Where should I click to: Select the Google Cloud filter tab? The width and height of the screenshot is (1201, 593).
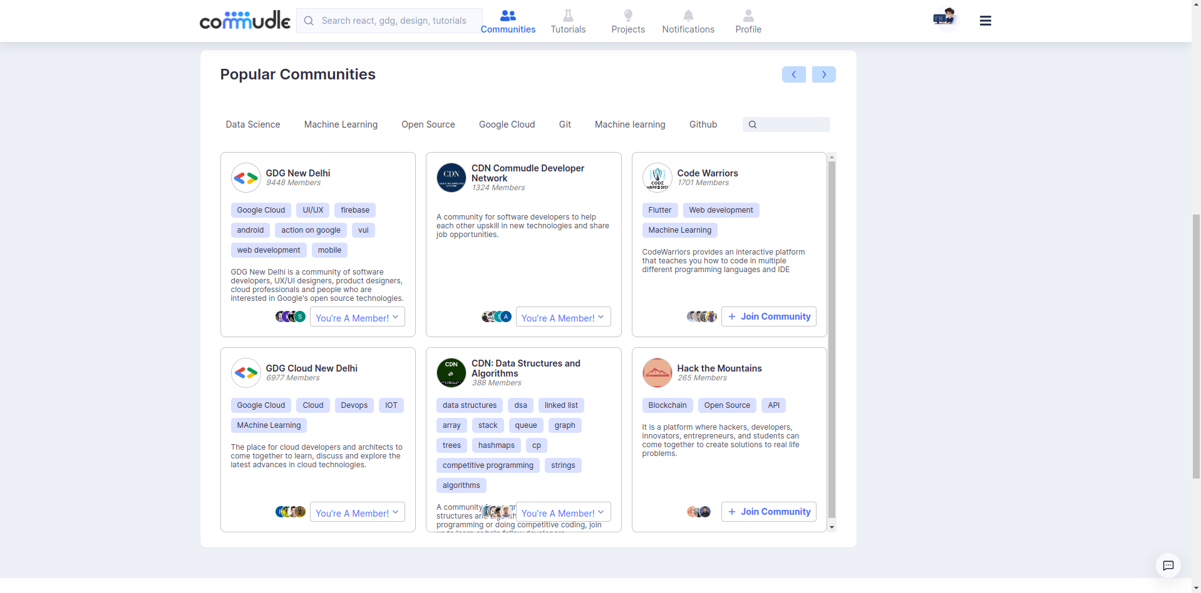pyautogui.click(x=507, y=124)
